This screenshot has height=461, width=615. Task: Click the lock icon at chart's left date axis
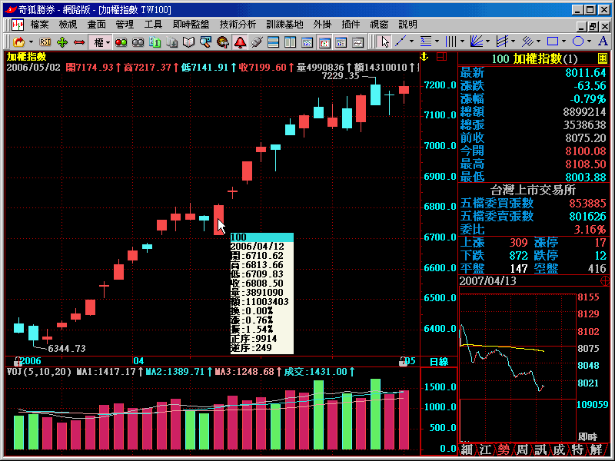pyautogui.click(x=17, y=361)
